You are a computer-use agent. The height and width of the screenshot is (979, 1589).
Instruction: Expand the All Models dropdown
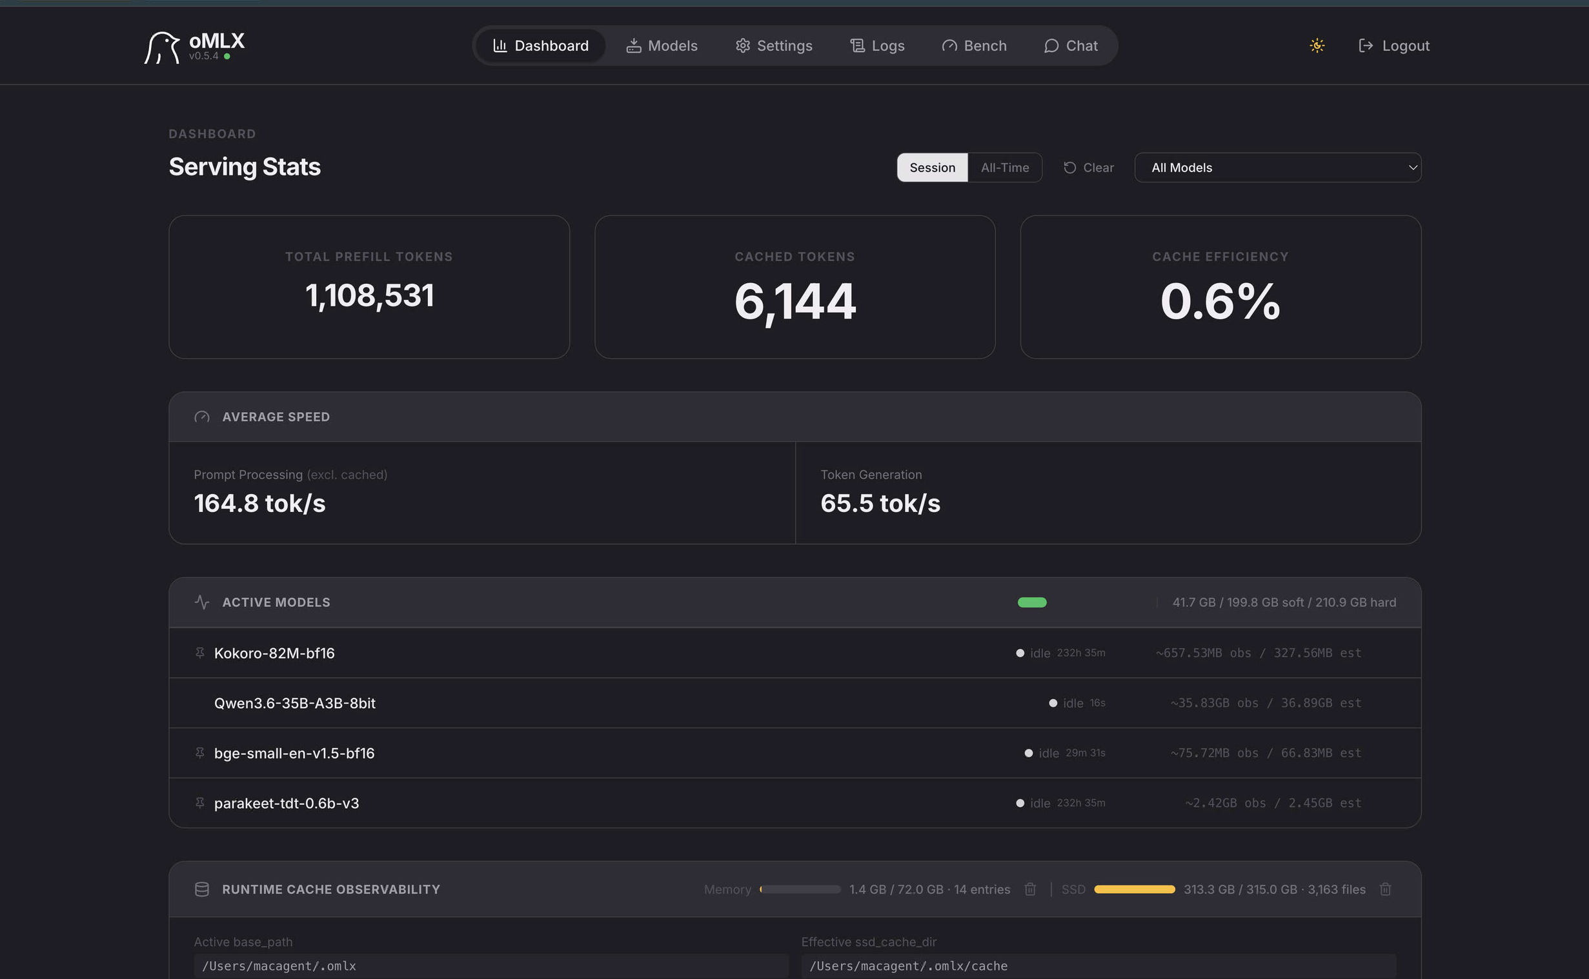click(x=1277, y=168)
